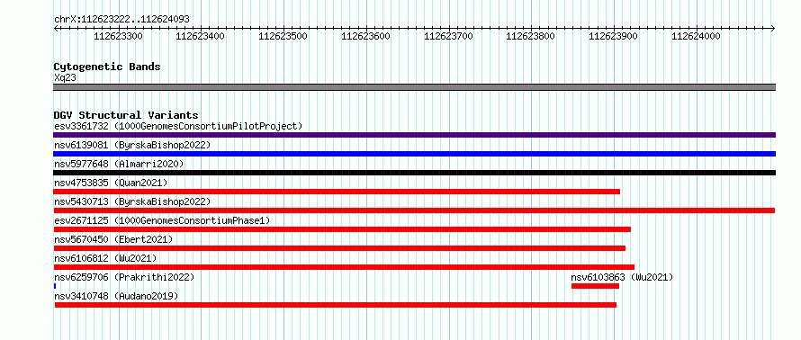This screenshot has height=340, width=801.
Task: Select the red nsv5670450 variant bar
Action: tap(339, 248)
